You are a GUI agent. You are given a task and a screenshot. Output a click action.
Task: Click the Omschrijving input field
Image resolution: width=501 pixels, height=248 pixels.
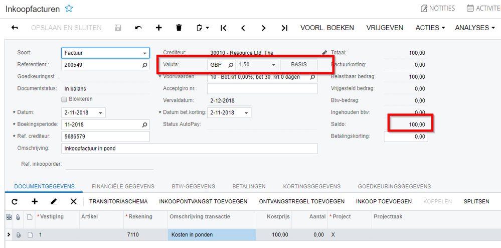(189, 149)
